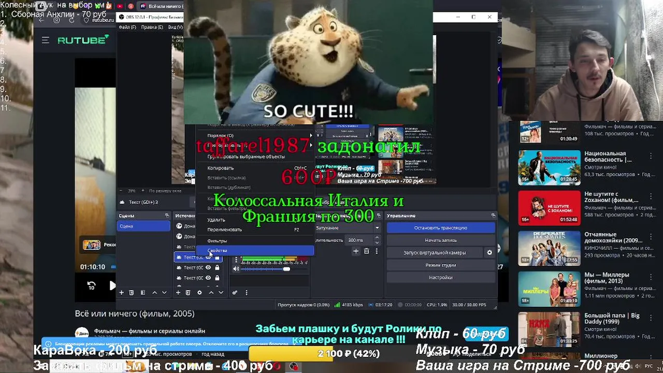Screen dimensions: 663x373
Task: Click the RUTUBE logo
Action: tap(83, 40)
